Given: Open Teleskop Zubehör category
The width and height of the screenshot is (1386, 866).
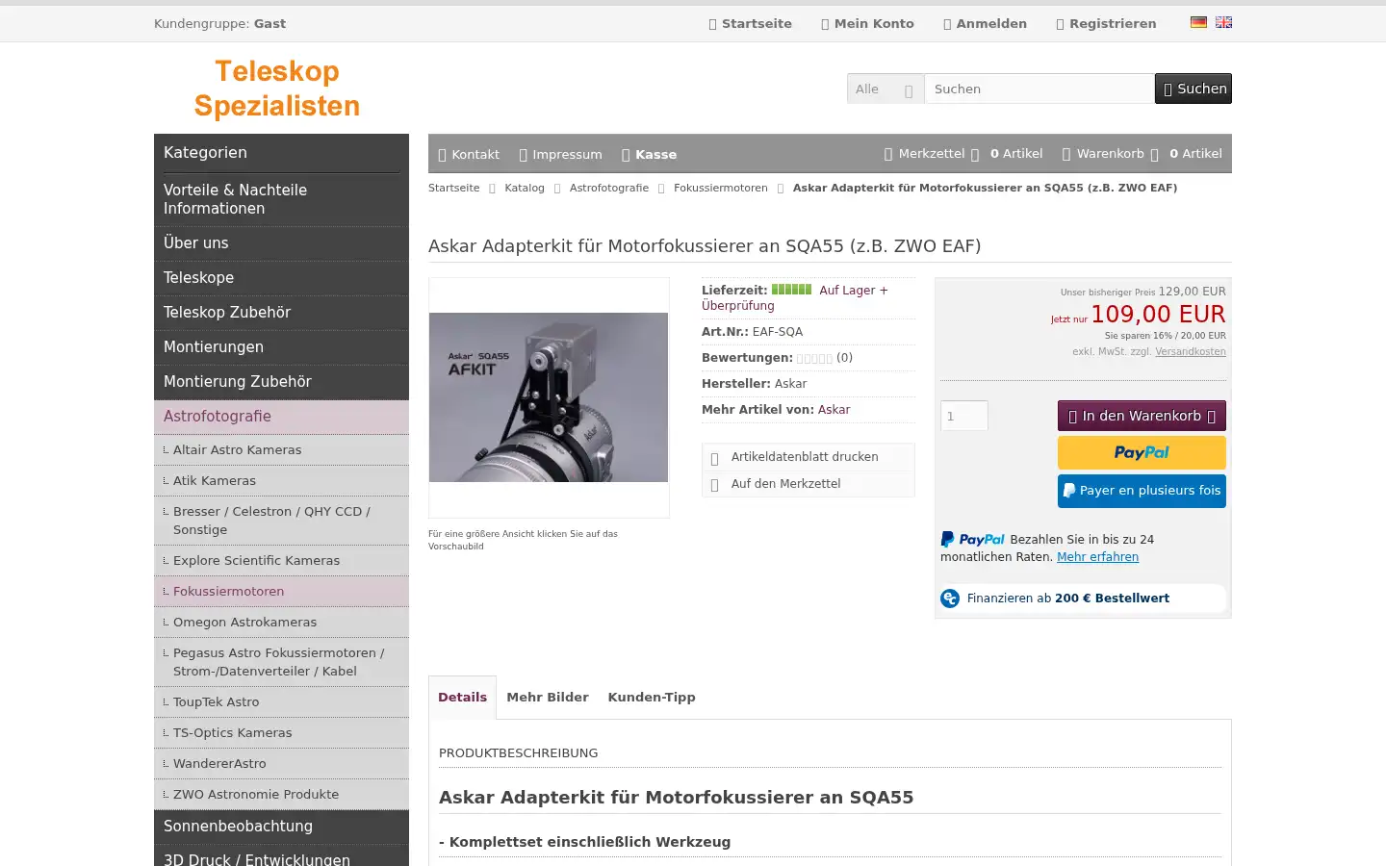Looking at the screenshot, I should click(281, 313).
